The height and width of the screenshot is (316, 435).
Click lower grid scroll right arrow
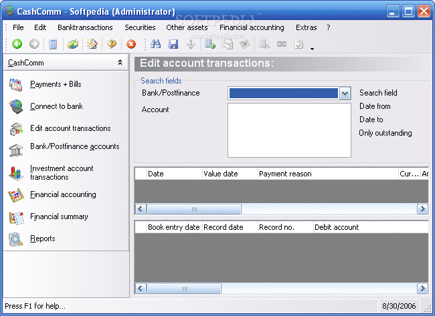pyautogui.click(x=422, y=289)
